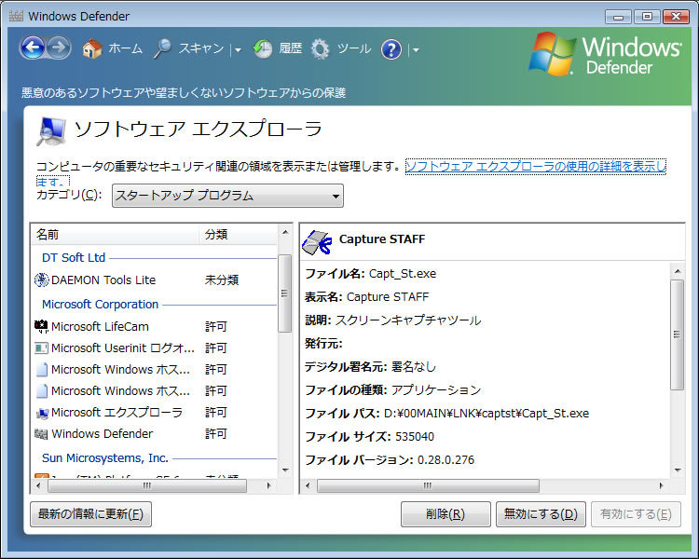699x559 pixels.
Task: Select the Sun Microsystems, Inc. group header
Action: pyautogui.click(x=105, y=458)
